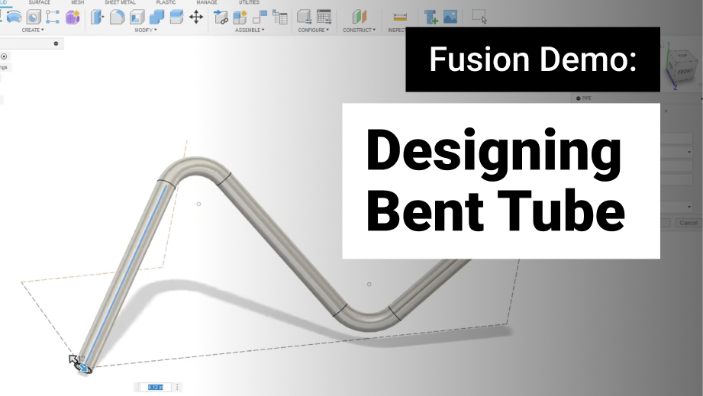Activate the Move/Copy arrows tool
The image size is (703, 396).
196,17
